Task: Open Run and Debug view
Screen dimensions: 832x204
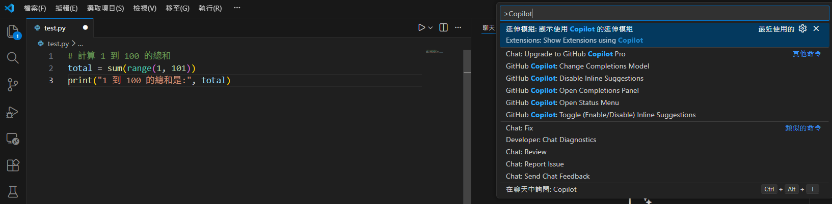Action: point(13,112)
